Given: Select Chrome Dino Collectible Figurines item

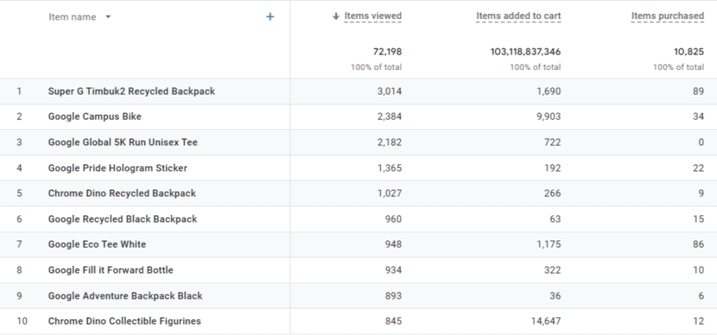Looking at the screenshot, I should [125, 321].
